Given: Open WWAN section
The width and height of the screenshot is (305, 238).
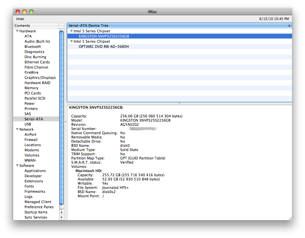Looking at the screenshot, I should click(30, 160).
